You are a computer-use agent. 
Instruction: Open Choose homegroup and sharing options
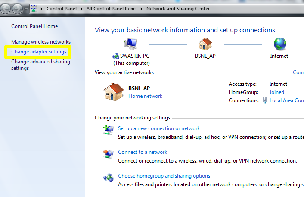(164, 176)
